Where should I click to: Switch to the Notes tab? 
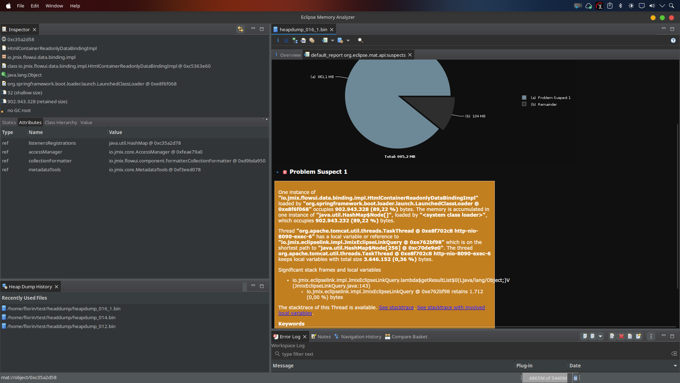click(x=321, y=337)
